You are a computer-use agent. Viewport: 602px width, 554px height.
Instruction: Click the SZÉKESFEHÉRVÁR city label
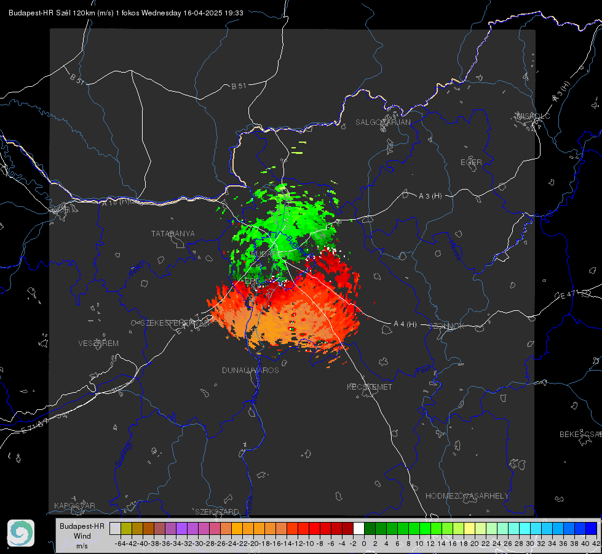tap(175, 323)
